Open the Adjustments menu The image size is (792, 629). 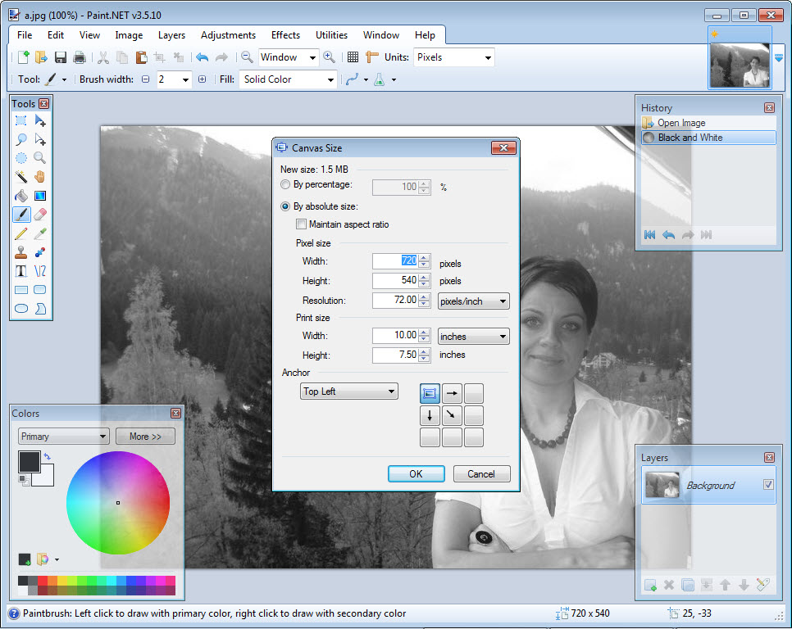(x=228, y=35)
